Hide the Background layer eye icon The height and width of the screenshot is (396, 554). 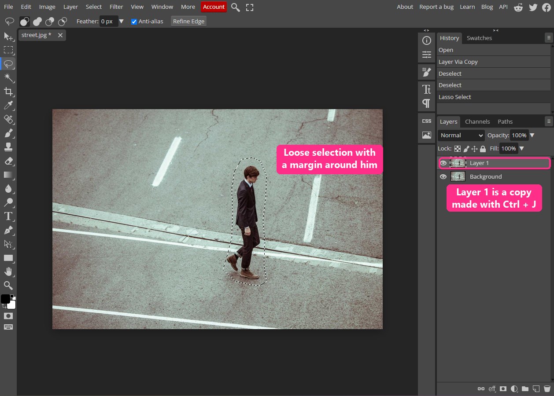tap(443, 177)
